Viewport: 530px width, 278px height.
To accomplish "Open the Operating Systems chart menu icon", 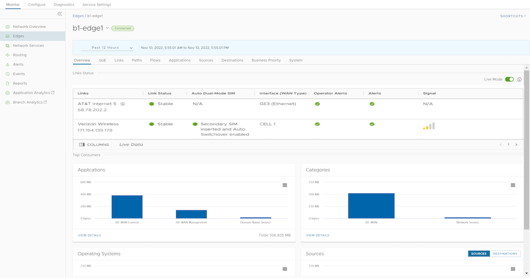I will tap(285, 269).
